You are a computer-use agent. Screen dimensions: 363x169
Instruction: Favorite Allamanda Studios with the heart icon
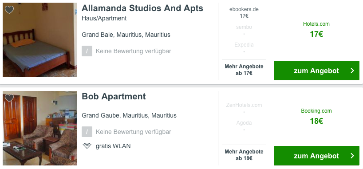9,10
